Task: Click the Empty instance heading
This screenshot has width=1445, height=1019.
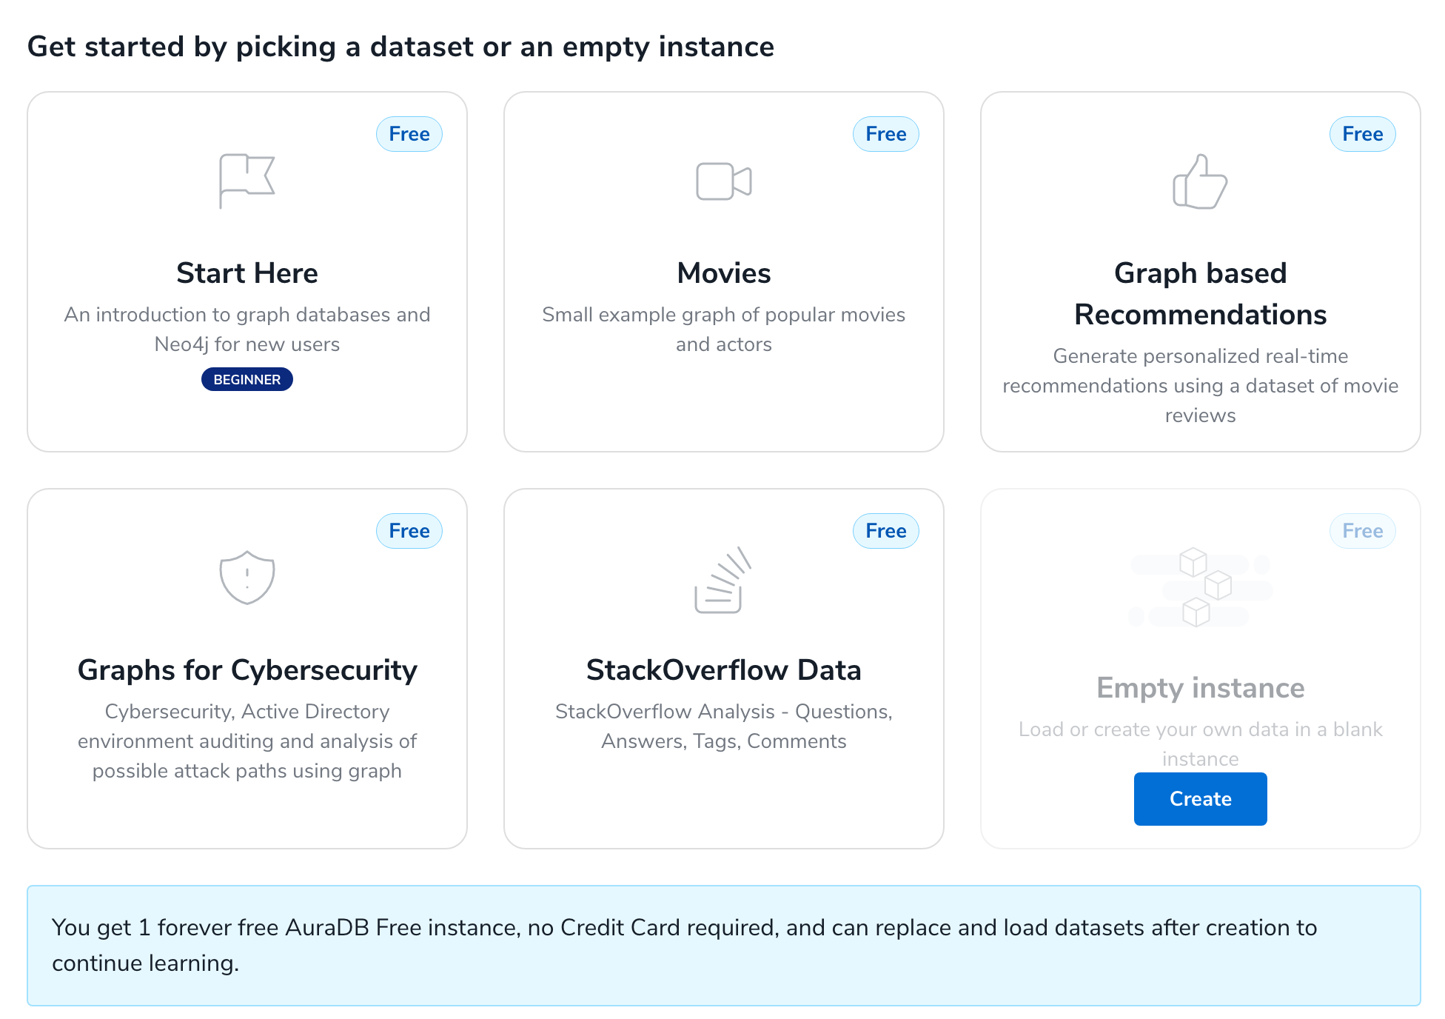Action: click(x=1200, y=688)
